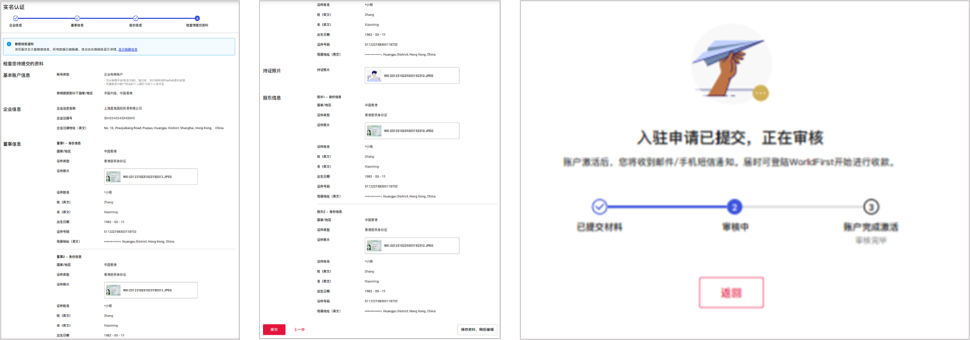
Task: Click the 实名认证 page title
Action: [14, 7]
